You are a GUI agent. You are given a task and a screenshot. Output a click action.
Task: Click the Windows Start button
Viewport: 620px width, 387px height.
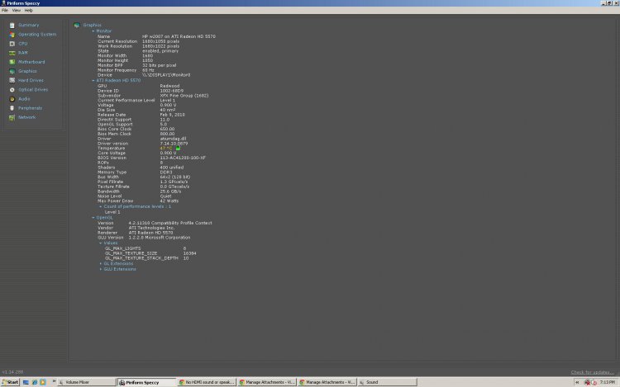[10, 382]
